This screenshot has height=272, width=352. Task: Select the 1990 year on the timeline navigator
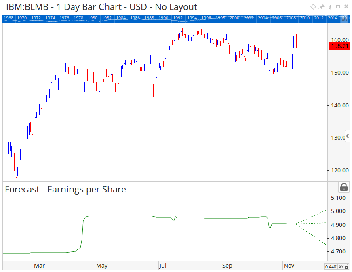click(163, 18)
